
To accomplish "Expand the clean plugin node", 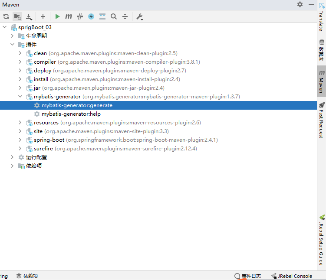I will tap(20, 53).
